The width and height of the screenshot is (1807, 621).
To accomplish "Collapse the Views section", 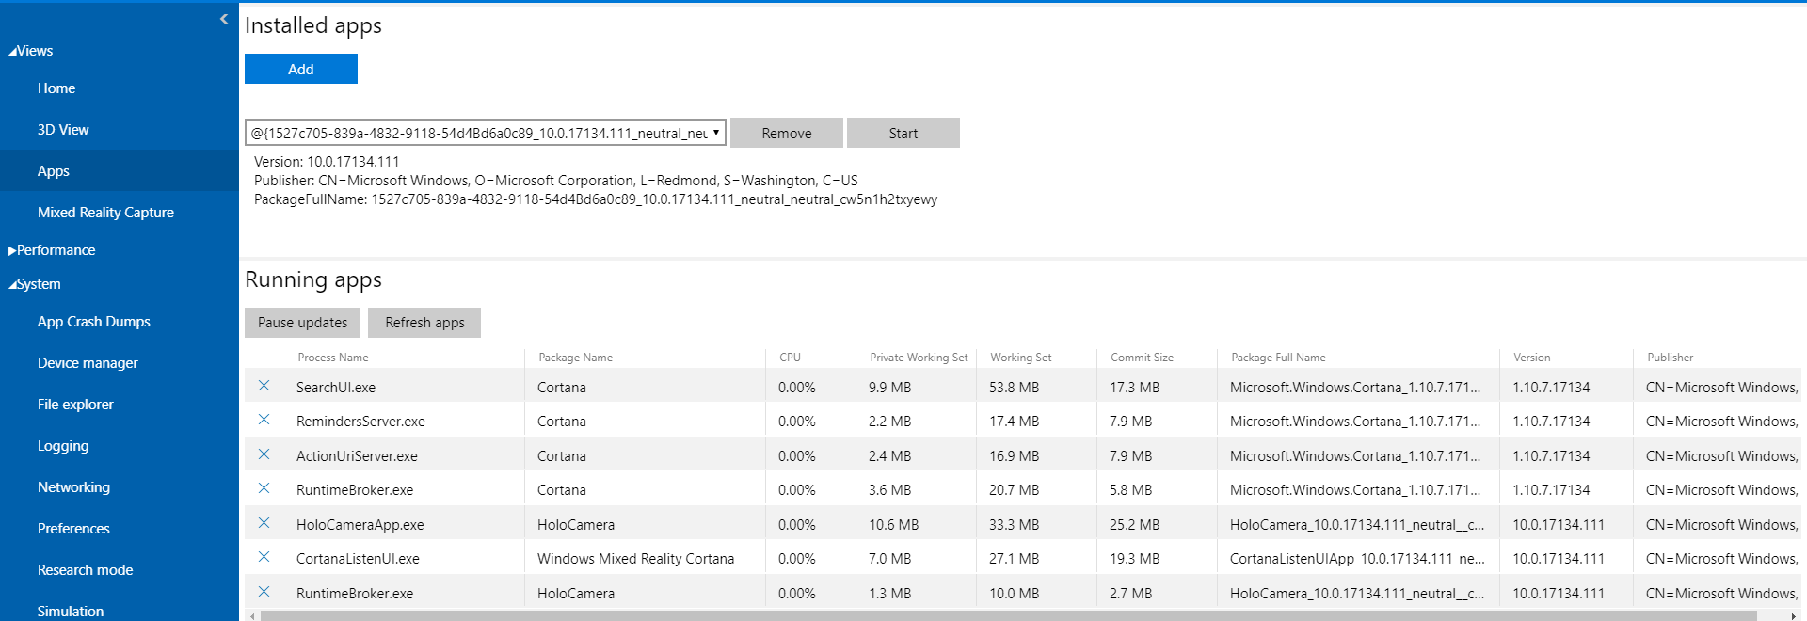I will pyautogui.click(x=31, y=51).
